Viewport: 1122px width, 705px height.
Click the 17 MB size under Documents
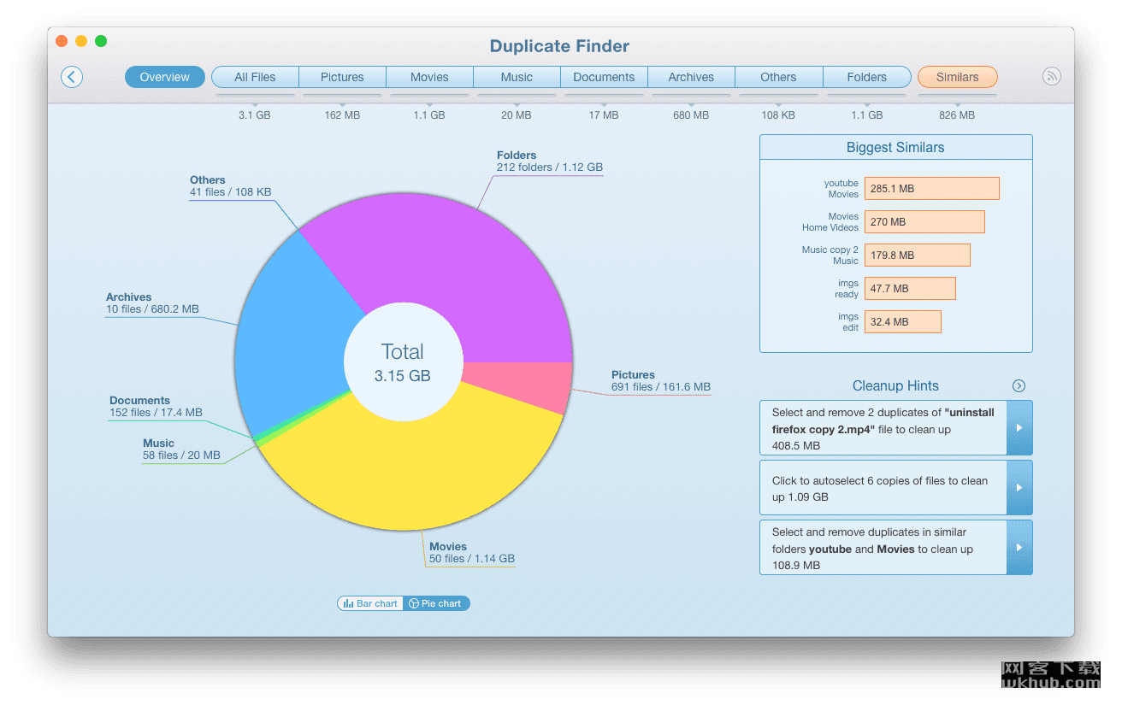pos(604,115)
